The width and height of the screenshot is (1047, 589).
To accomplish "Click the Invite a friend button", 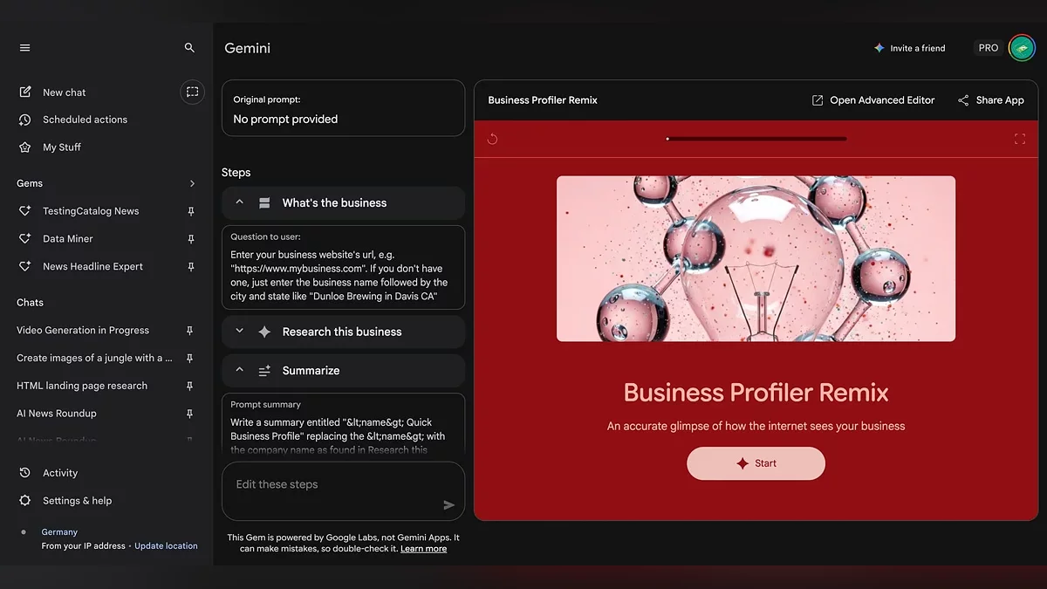I will point(909,48).
